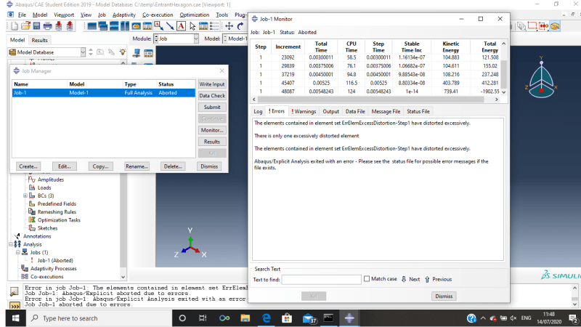The width and height of the screenshot is (581, 327).
Task: Open File Explorer from the taskbar
Action: [x=245, y=318]
